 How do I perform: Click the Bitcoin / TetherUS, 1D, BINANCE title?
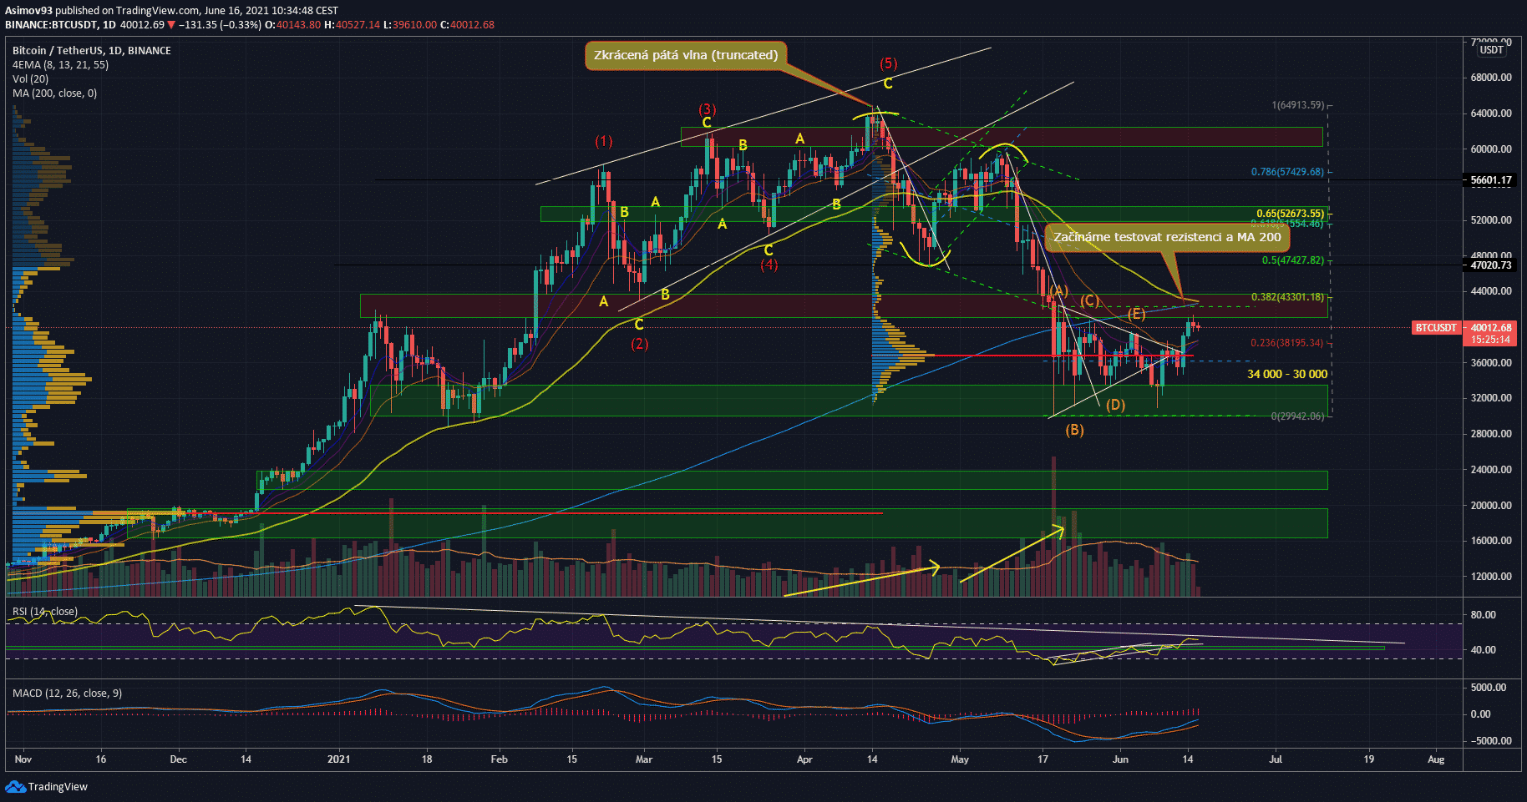(x=91, y=50)
